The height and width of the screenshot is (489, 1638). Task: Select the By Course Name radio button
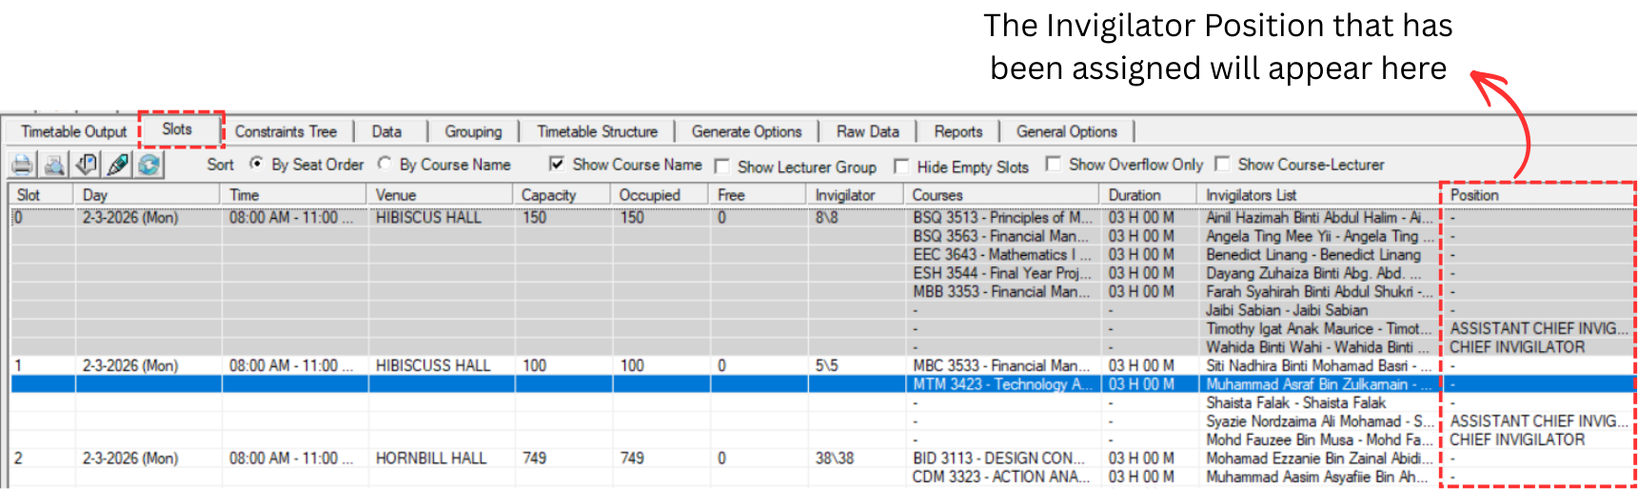(385, 164)
